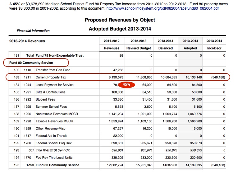Click the value 1,141,234
Screen dimensions: 238x175
[116, 114]
